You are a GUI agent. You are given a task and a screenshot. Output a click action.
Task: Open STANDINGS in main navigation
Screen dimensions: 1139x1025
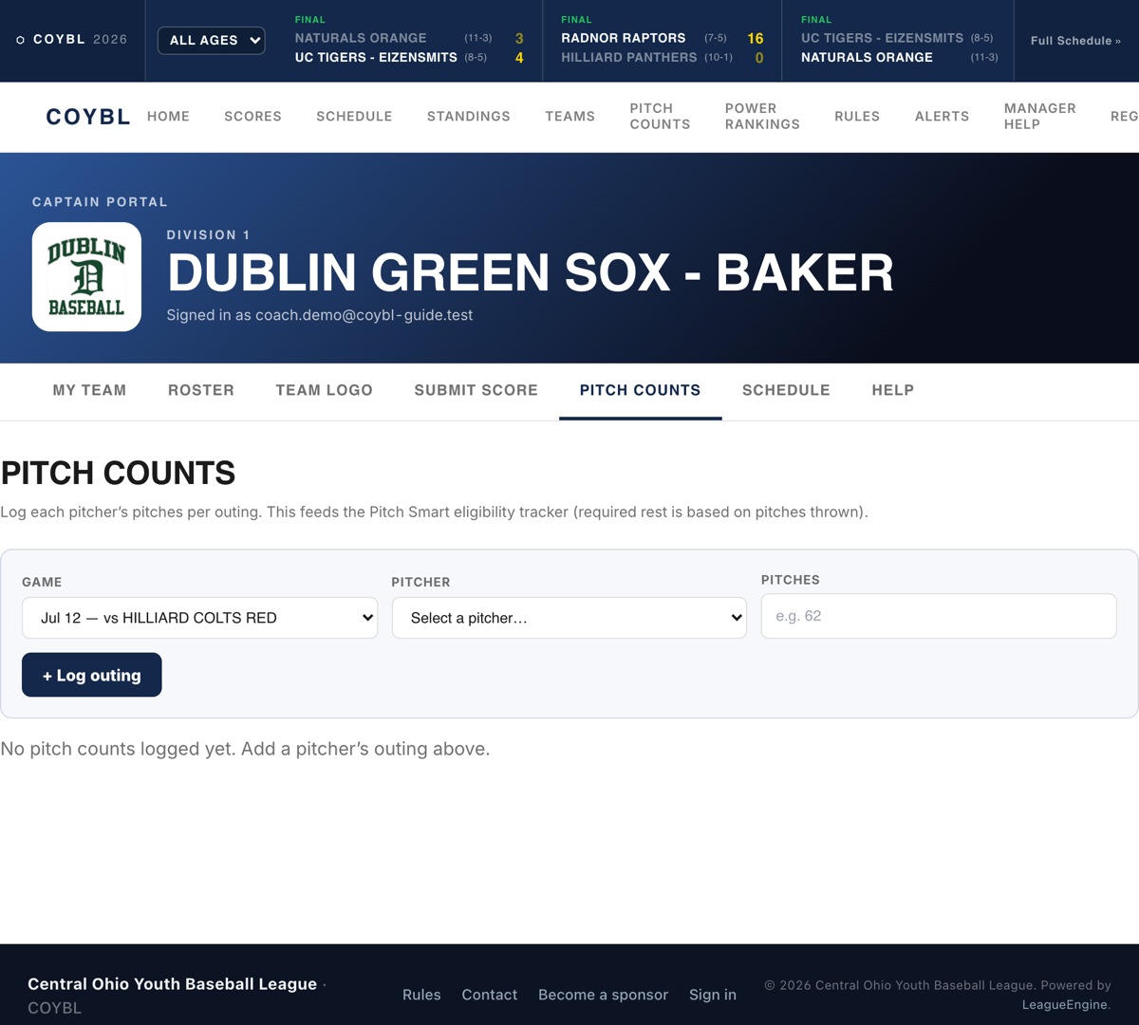(x=469, y=116)
